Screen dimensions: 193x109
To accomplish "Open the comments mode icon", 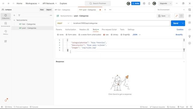I will (181, 16).
